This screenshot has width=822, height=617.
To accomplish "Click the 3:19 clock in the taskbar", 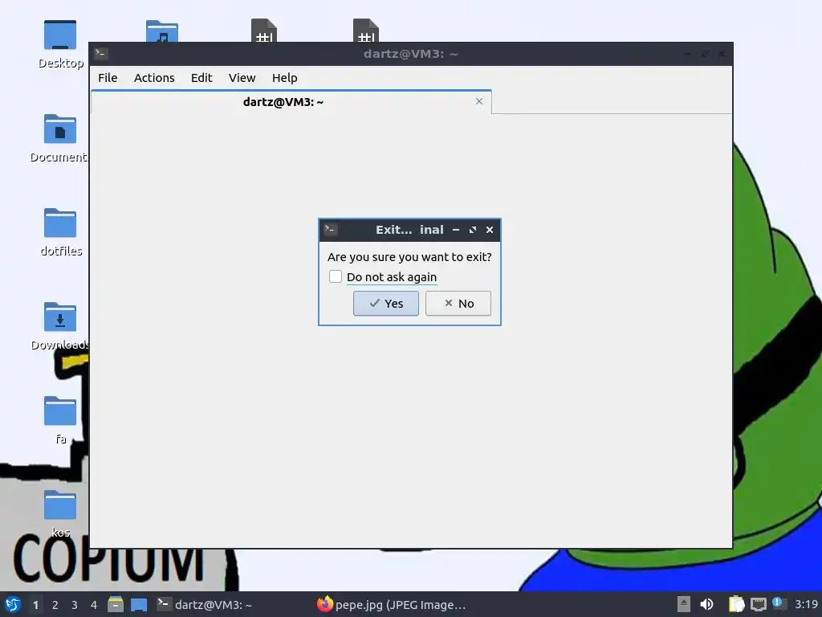I will point(806,604).
